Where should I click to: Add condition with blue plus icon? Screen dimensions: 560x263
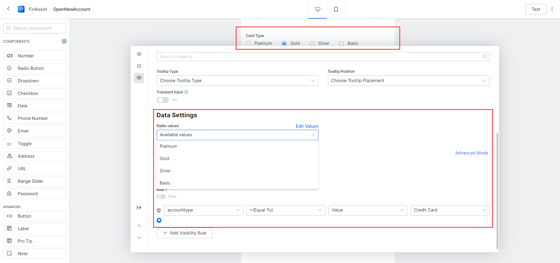(159, 221)
